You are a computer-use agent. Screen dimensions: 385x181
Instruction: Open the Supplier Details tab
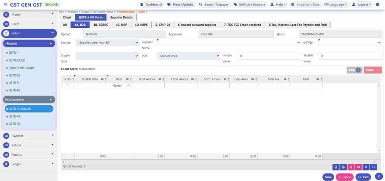[122, 18]
